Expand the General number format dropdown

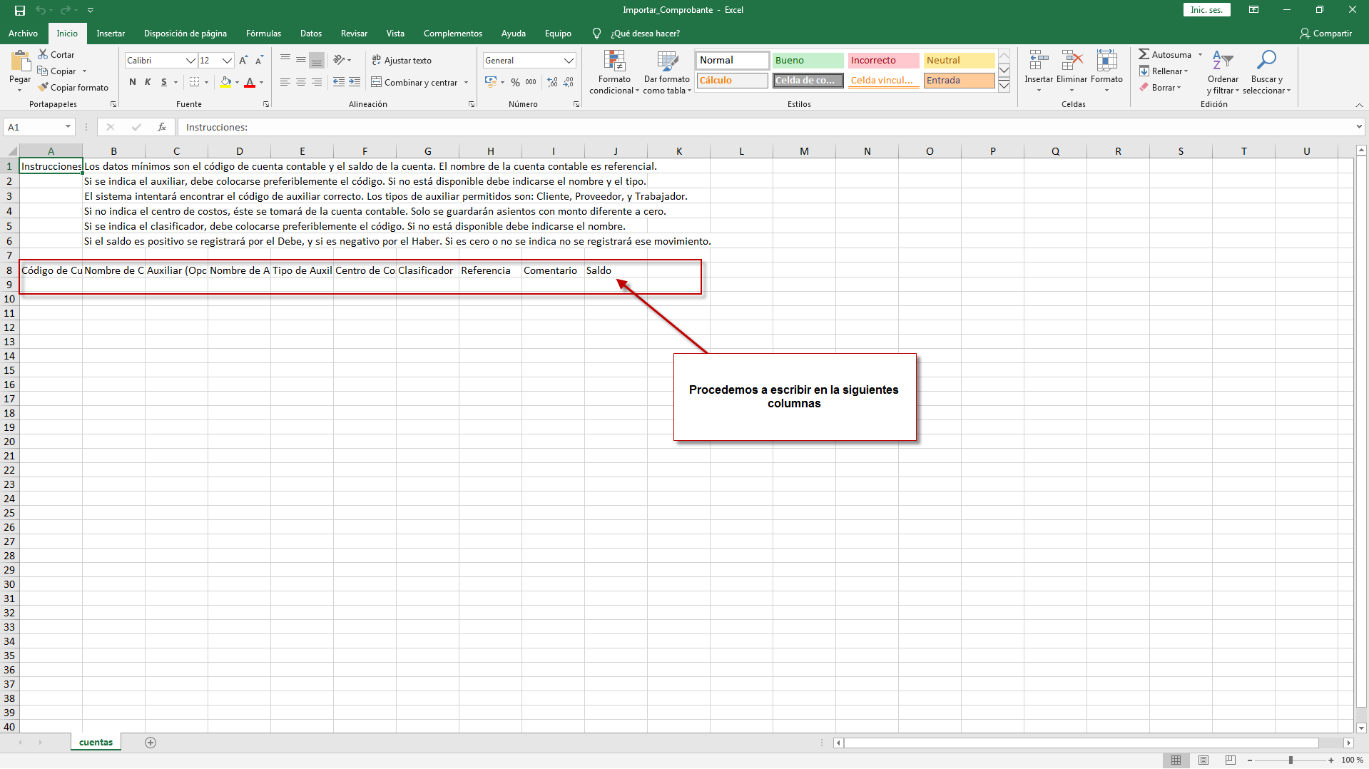click(569, 61)
